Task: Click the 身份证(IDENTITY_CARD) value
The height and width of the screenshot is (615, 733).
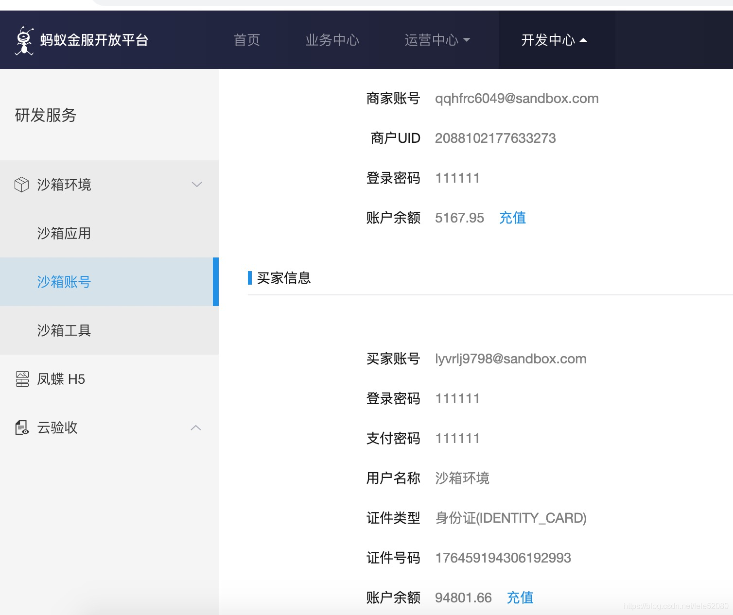Action: tap(511, 518)
